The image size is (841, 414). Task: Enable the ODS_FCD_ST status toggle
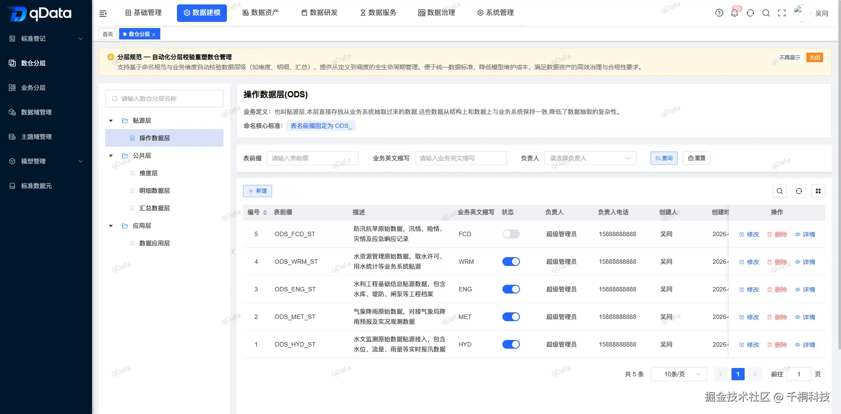point(511,234)
